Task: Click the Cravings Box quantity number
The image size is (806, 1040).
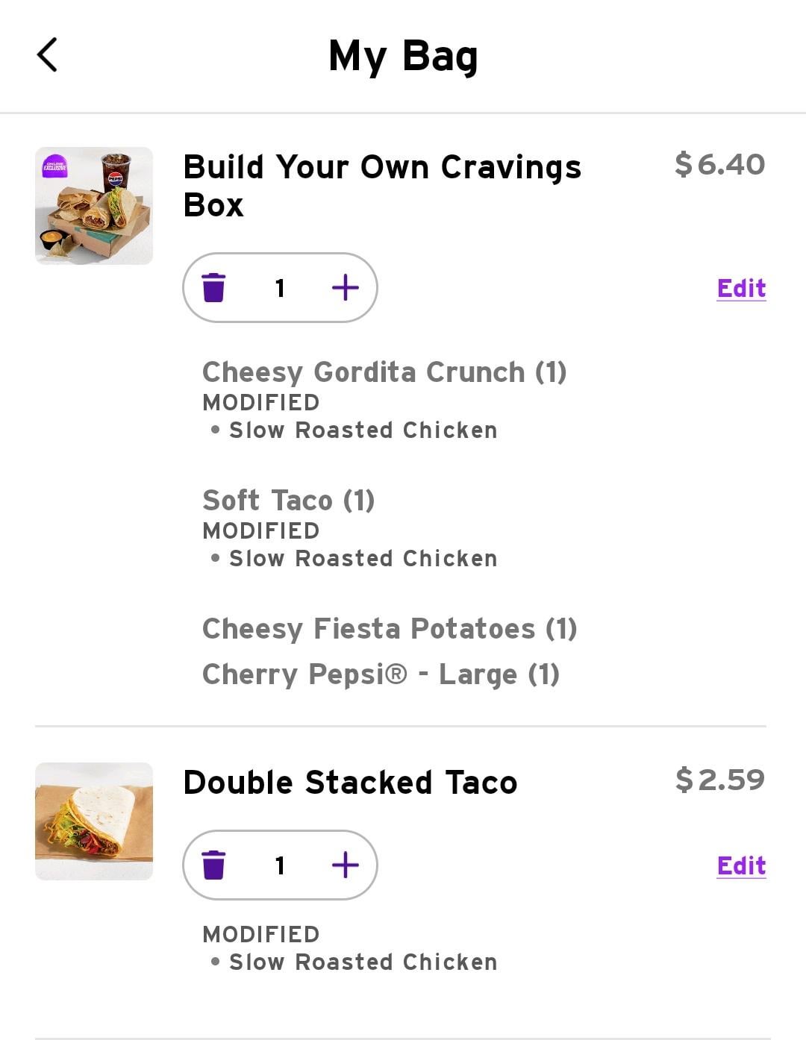Action: (280, 288)
